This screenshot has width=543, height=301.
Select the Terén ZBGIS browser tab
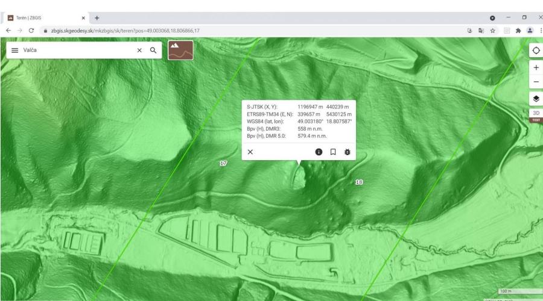click(x=44, y=18)
